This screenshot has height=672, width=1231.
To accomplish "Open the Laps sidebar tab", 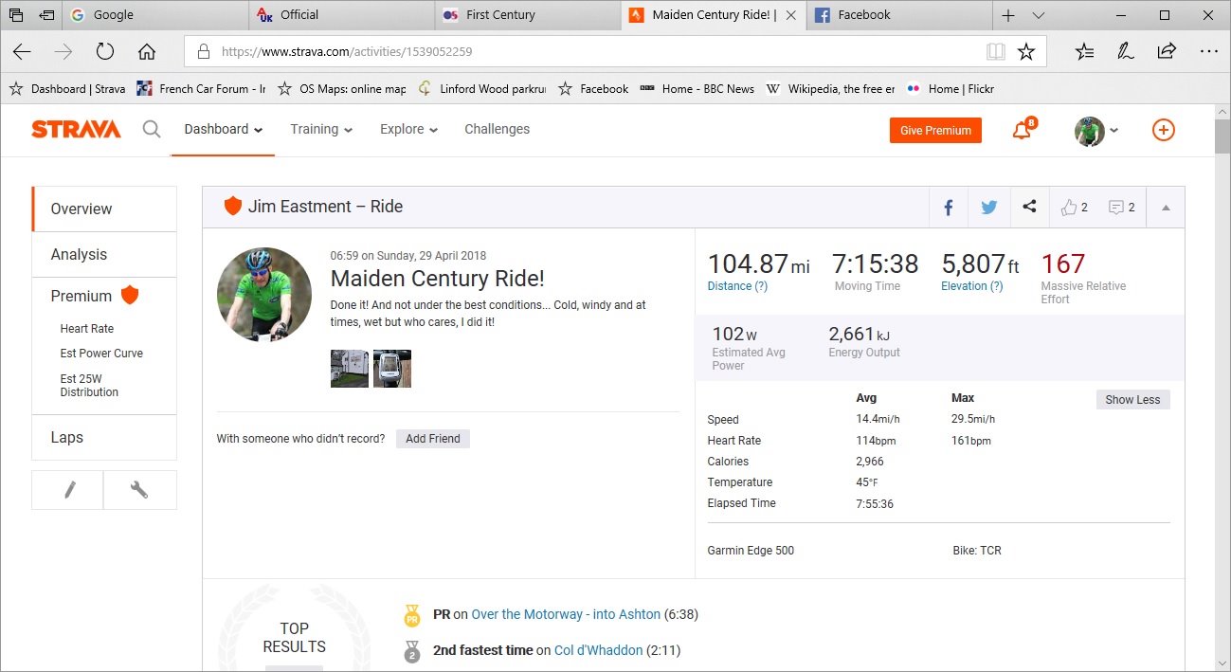I will (x=104, y=437).
